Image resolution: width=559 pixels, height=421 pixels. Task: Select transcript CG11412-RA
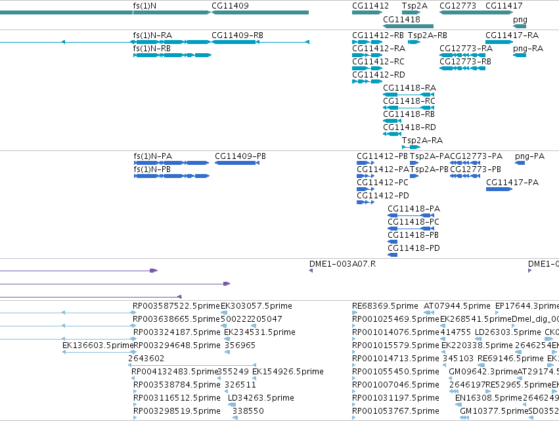(x=367, y=55)
